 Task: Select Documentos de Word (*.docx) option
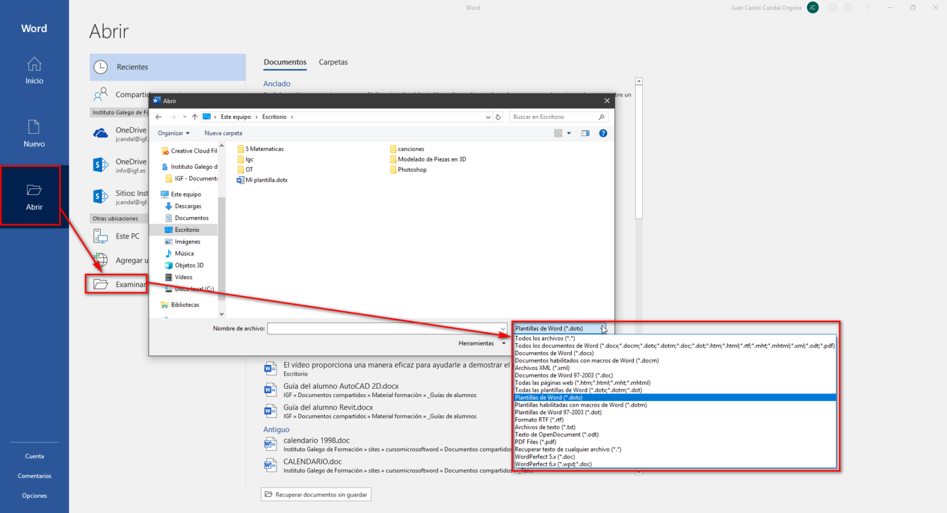coord(554,353)
